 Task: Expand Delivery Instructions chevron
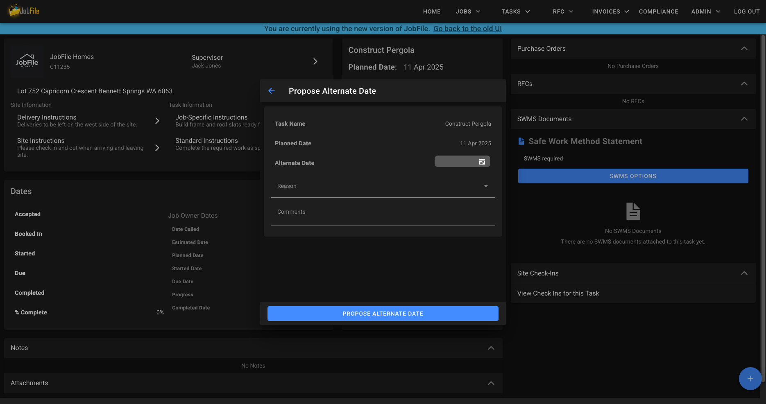click(157, 121)
